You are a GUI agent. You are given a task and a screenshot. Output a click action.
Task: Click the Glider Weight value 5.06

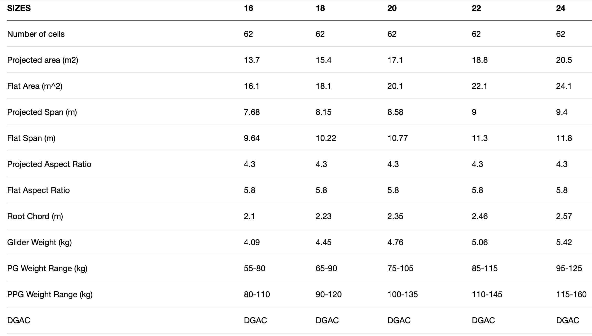(480, 242)
